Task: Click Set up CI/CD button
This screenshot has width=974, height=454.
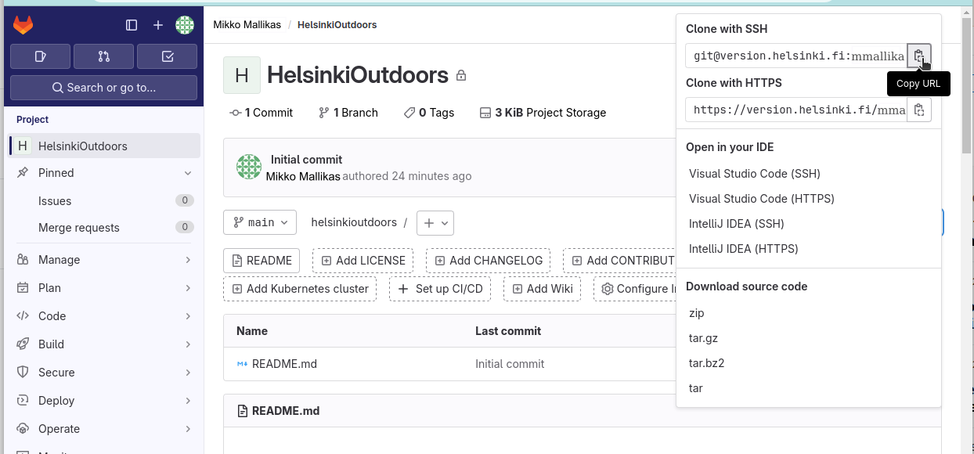Action: (x=440, y=289)
